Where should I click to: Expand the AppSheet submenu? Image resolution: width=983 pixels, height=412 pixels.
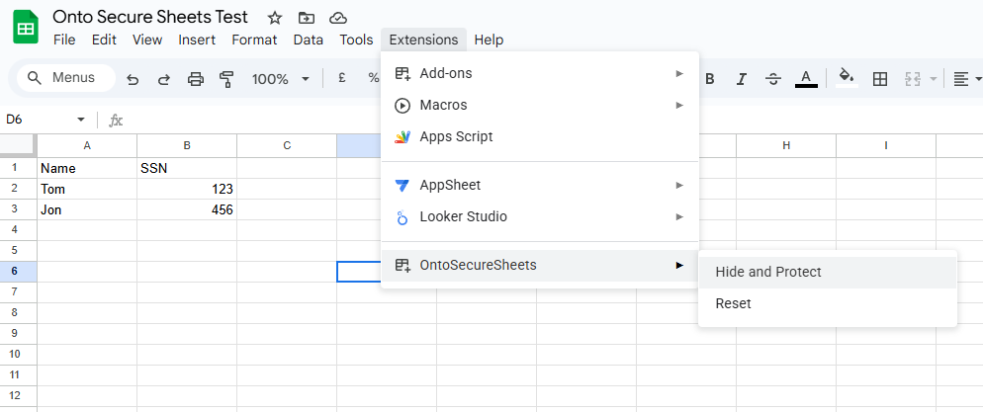click(540, 186)
